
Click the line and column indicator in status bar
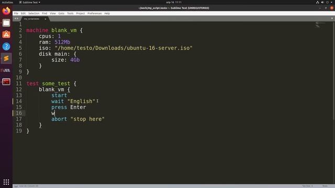click(x=29, y=186)
